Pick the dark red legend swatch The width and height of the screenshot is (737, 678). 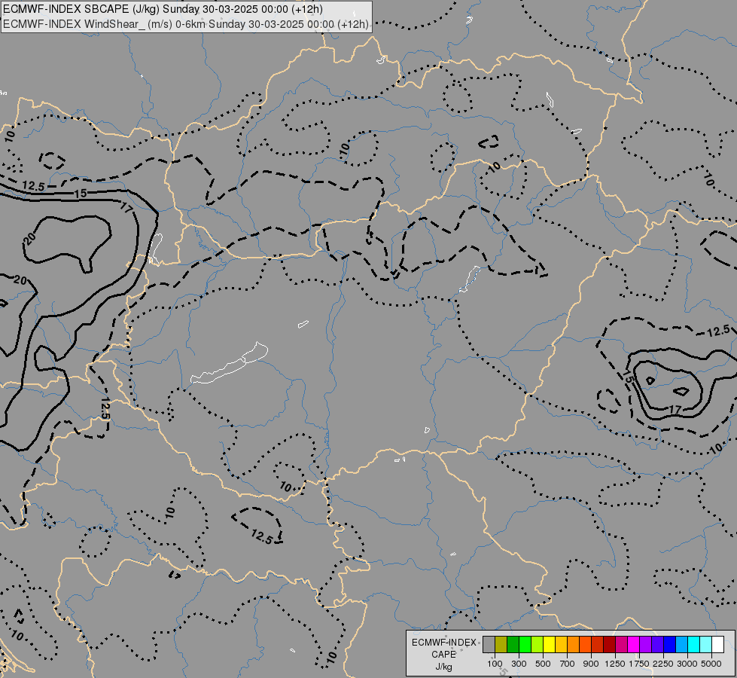[609, 645]
